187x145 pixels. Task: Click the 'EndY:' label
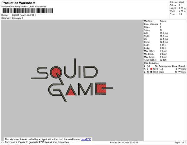click(147, 48)
